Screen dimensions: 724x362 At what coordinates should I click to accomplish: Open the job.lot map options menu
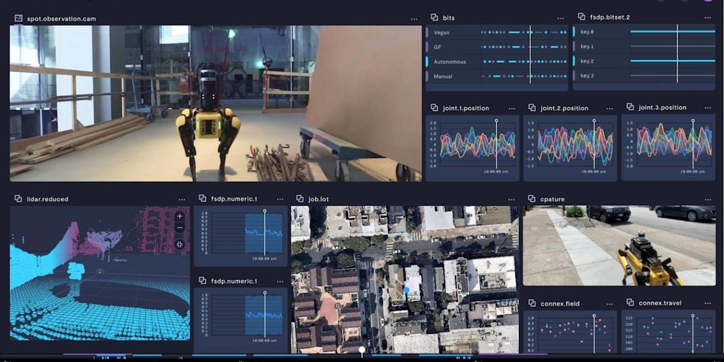(x=512, y=199)
